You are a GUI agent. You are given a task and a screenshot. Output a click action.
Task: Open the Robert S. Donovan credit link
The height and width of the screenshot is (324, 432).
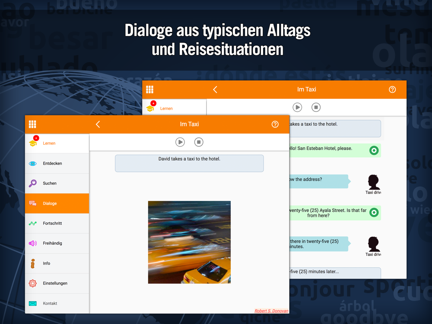271,311
